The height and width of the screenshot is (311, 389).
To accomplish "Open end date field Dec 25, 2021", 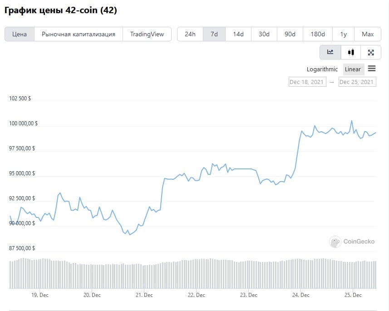I will [x=357, y=82].
